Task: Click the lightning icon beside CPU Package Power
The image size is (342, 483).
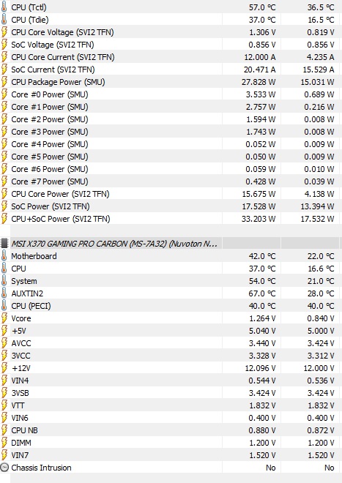Action: coord(4,82)
